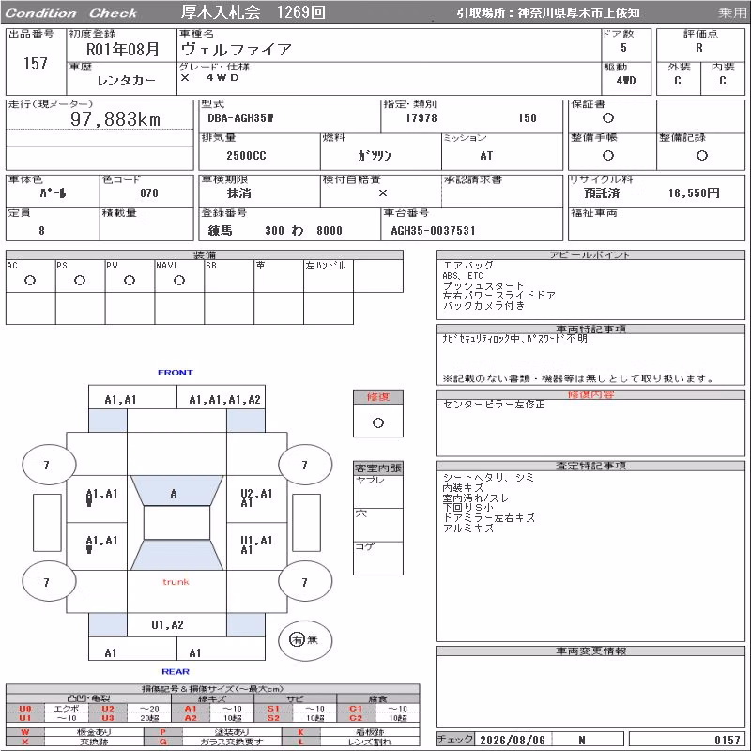Click the designation number 17978
Image resolution: width=751 pixels, height=751 pixels.
point(421,118)
